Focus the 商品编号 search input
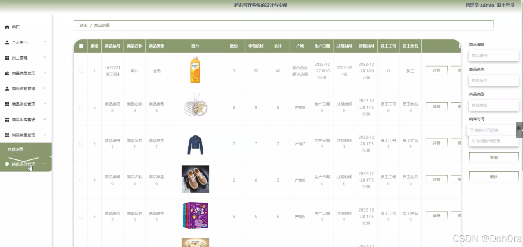523x247 pixels. click(493, 56)
